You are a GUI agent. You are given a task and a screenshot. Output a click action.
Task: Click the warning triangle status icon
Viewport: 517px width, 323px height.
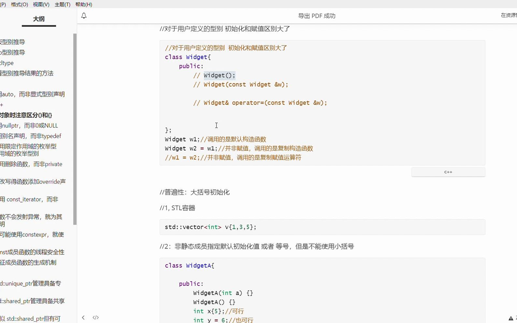511,318
